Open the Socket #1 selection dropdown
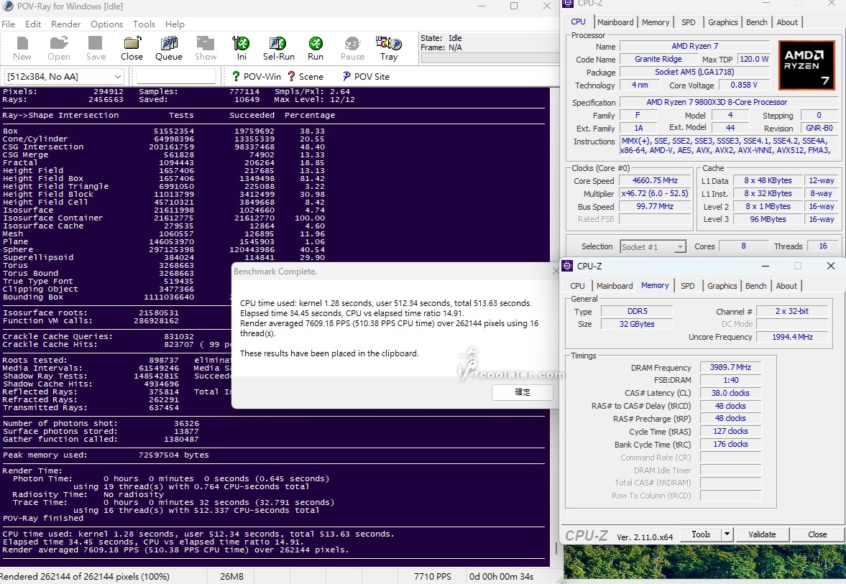The height and width of the screenshot is (584, 846). coord(653,246)
